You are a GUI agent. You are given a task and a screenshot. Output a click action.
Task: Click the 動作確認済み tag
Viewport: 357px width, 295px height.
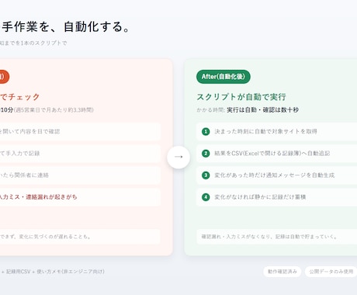point(282,272)
